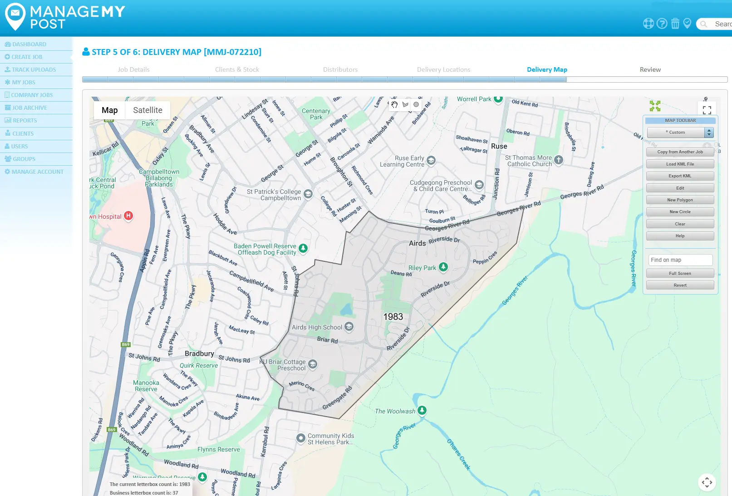Screen dimensions: 732x496
Task: Click Airds High School marker icon
Action: click(349, 327)
